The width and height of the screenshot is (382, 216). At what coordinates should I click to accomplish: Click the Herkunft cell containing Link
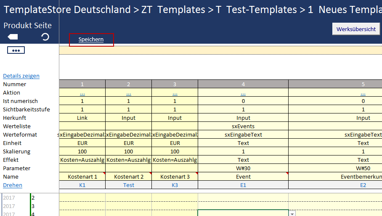point(82,118)
